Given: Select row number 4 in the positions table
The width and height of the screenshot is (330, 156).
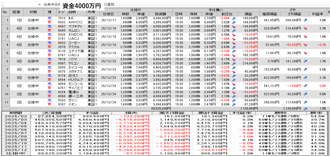Looking at the screenshot, I should click(5, 45).
